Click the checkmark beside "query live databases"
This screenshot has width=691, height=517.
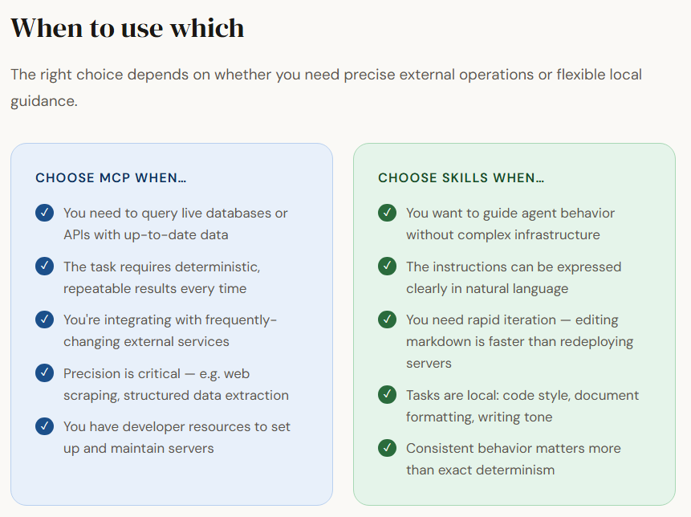[45, 214]
